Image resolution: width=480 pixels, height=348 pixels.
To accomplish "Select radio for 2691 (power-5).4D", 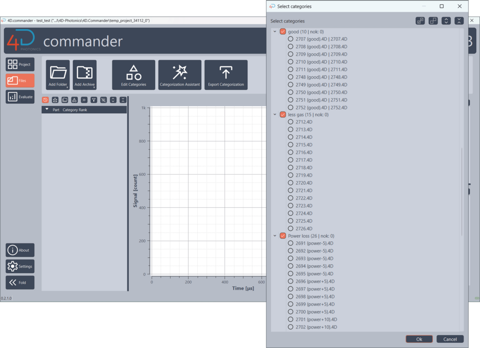I will point(291,243).
